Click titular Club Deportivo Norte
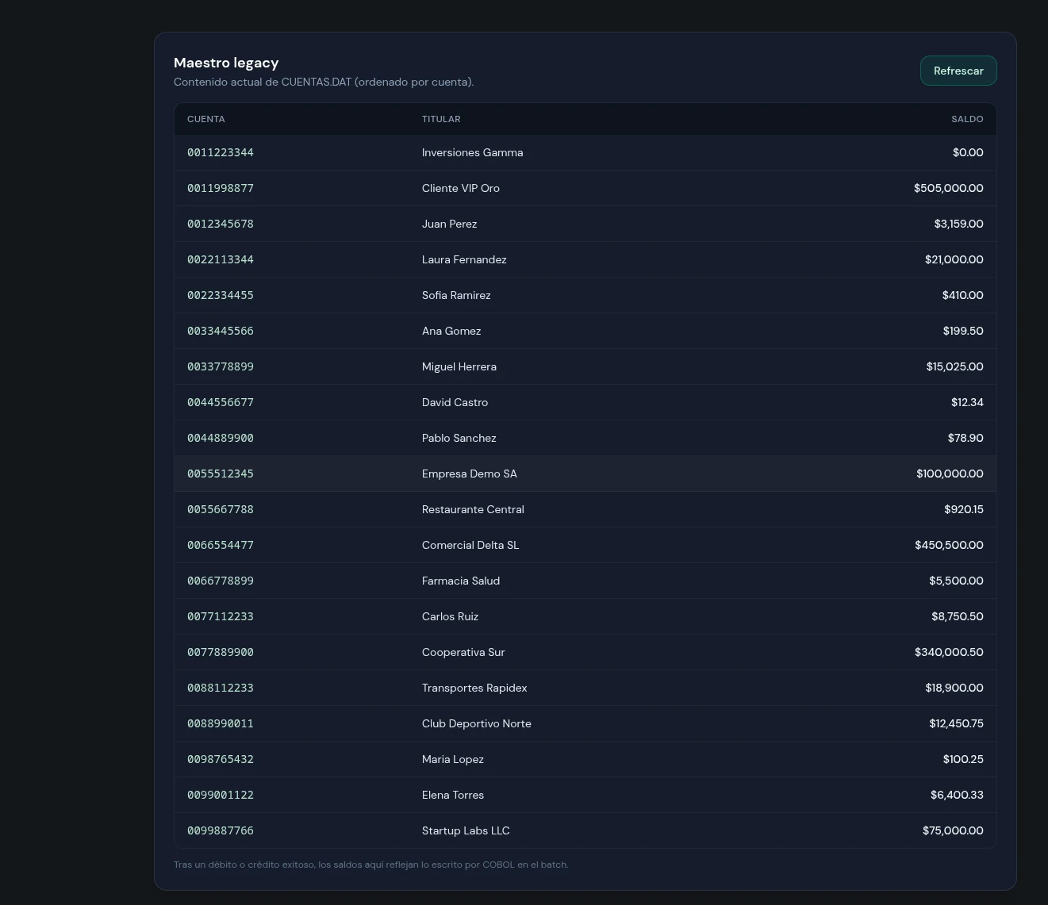The height and width of the screenshot is (905, 1048). [477, 723]
